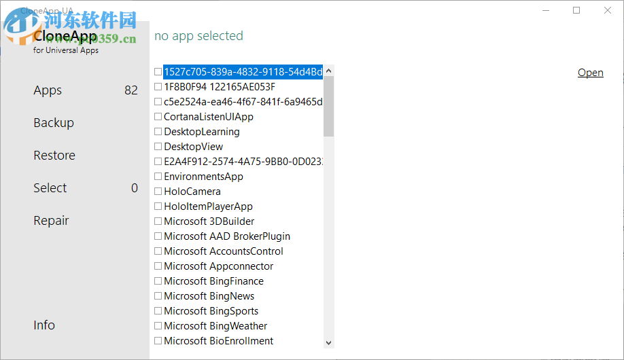Maximize the CloneApp window

(x=576, y=10)
